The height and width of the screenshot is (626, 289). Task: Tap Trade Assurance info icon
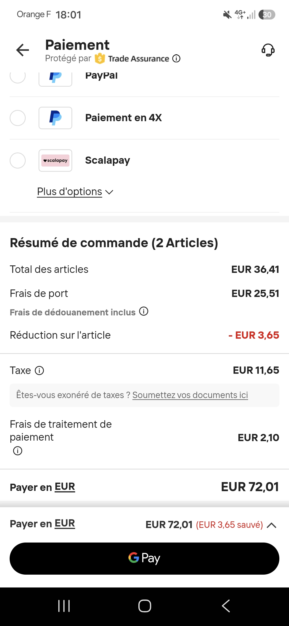click(x=176, y=58)
